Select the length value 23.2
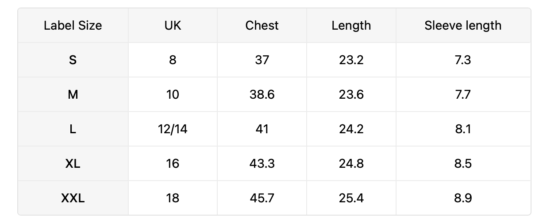 (x=351, y=60)
